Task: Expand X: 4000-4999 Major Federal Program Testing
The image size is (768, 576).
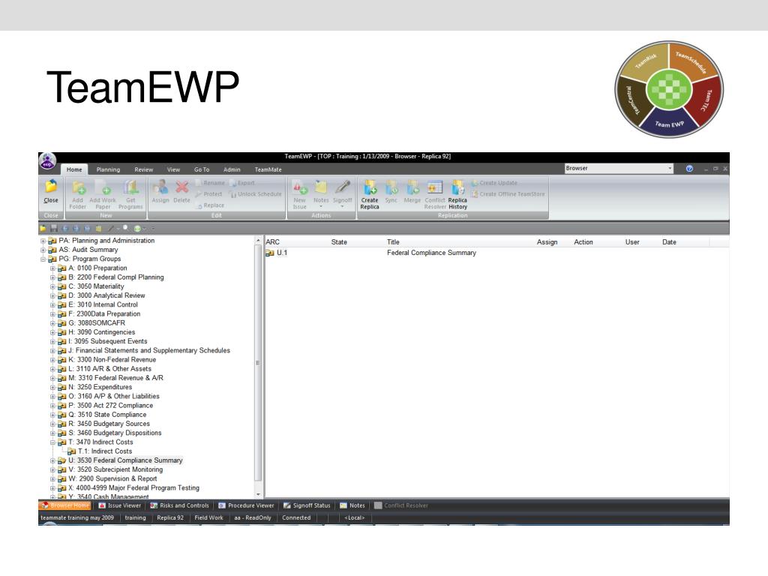Action: point(53,488)
